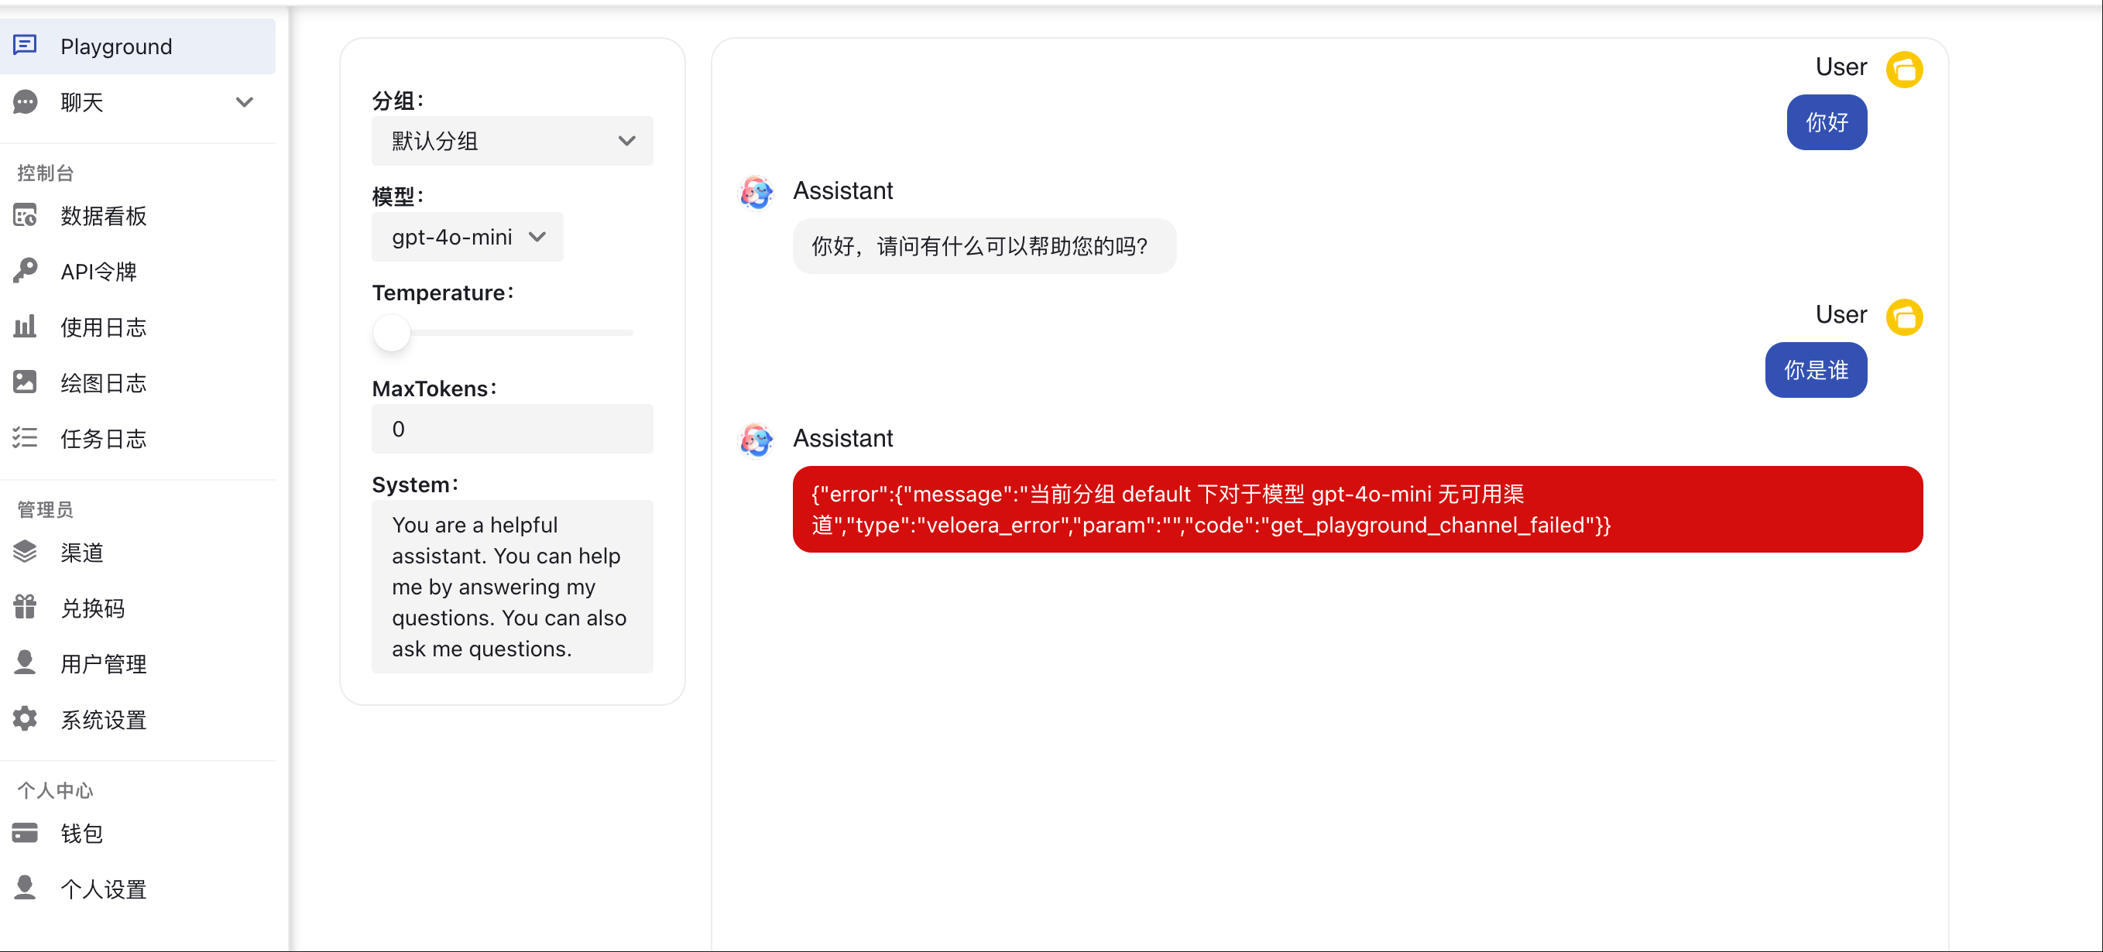Expand the 聊天 submenu chevron

tap(244, 102)
